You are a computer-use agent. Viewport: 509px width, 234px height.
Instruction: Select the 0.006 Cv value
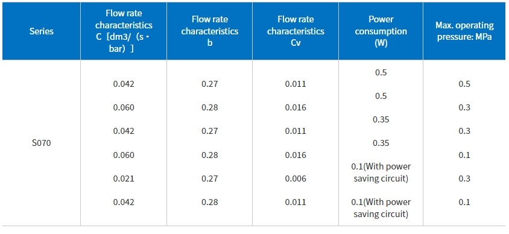296,179
